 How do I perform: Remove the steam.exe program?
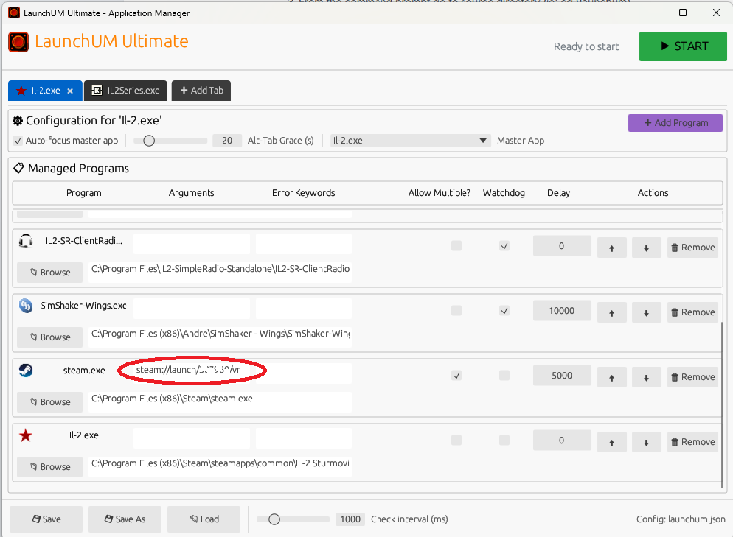pos(692,377)
